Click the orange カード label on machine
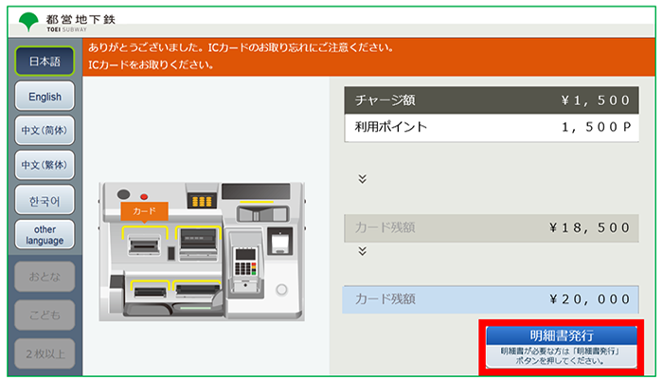Screen dimensions: 663x379 pyautogui.click(x=144, y=210)
